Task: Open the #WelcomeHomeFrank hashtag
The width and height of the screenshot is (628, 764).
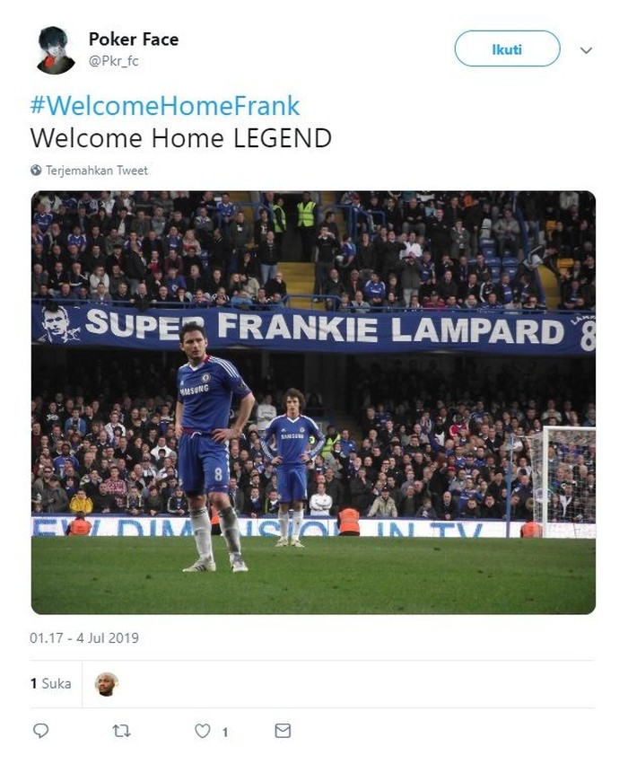Action: [x=164, y=106]
